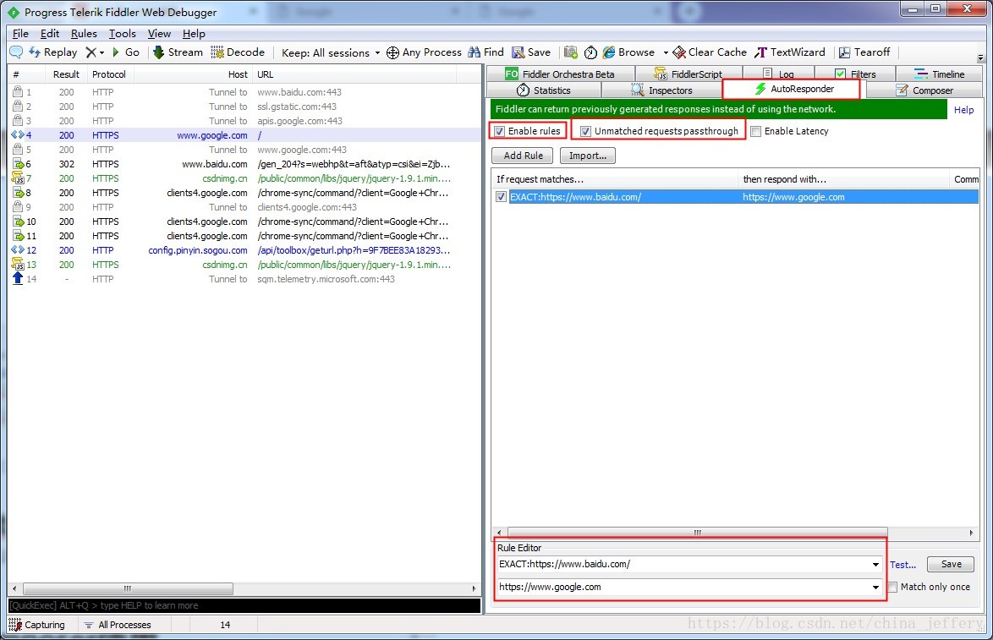Open Find sessions binoculars tool

pos(486,52)
